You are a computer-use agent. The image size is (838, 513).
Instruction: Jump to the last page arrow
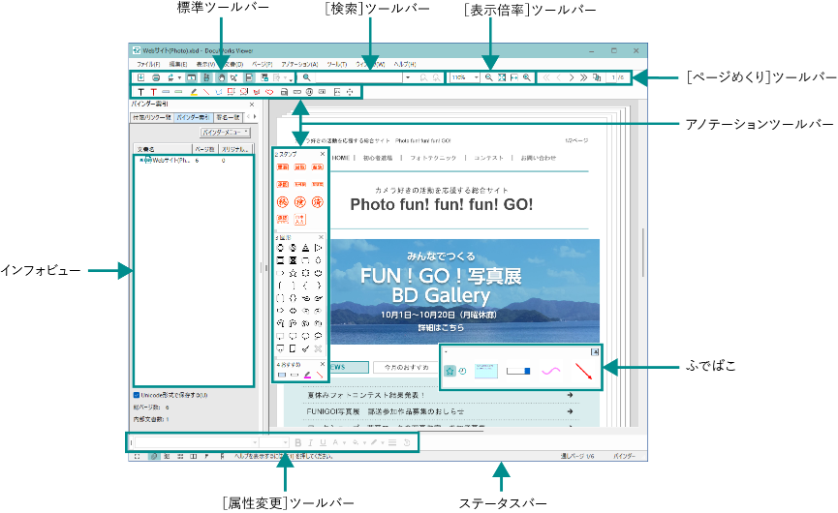pyautogui.click(x=583, y=77)
